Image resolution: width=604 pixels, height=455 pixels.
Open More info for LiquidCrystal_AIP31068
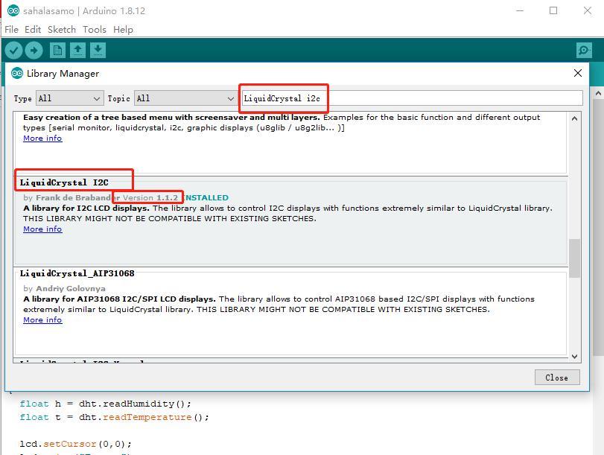42,320
